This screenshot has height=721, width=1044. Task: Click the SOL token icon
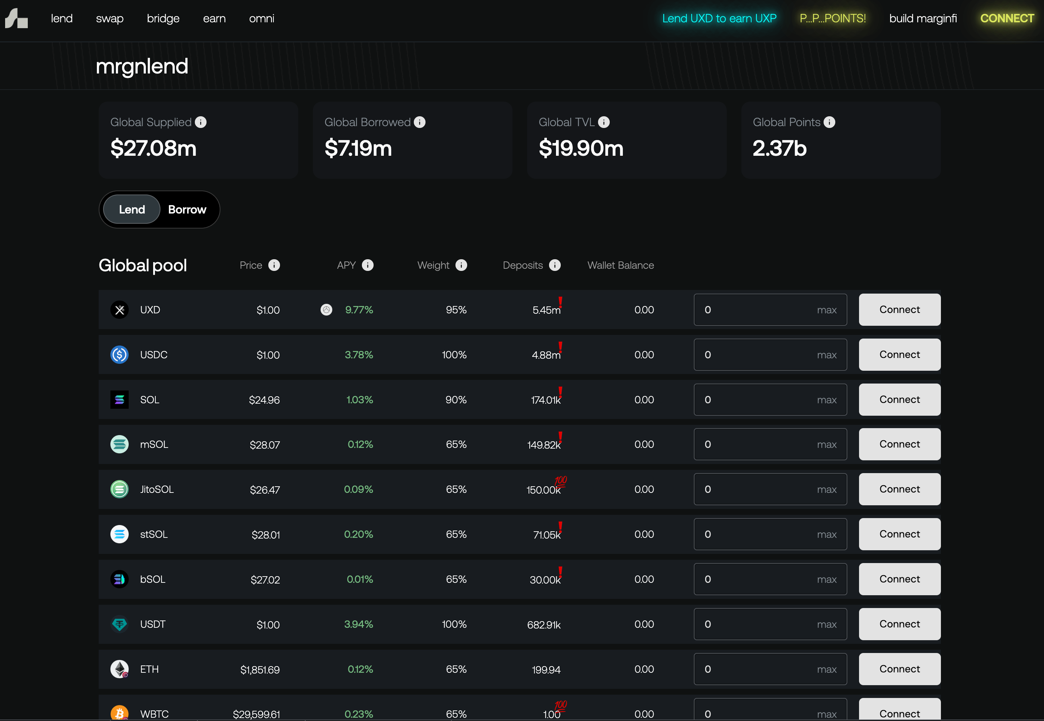click(x=119, y=399)
